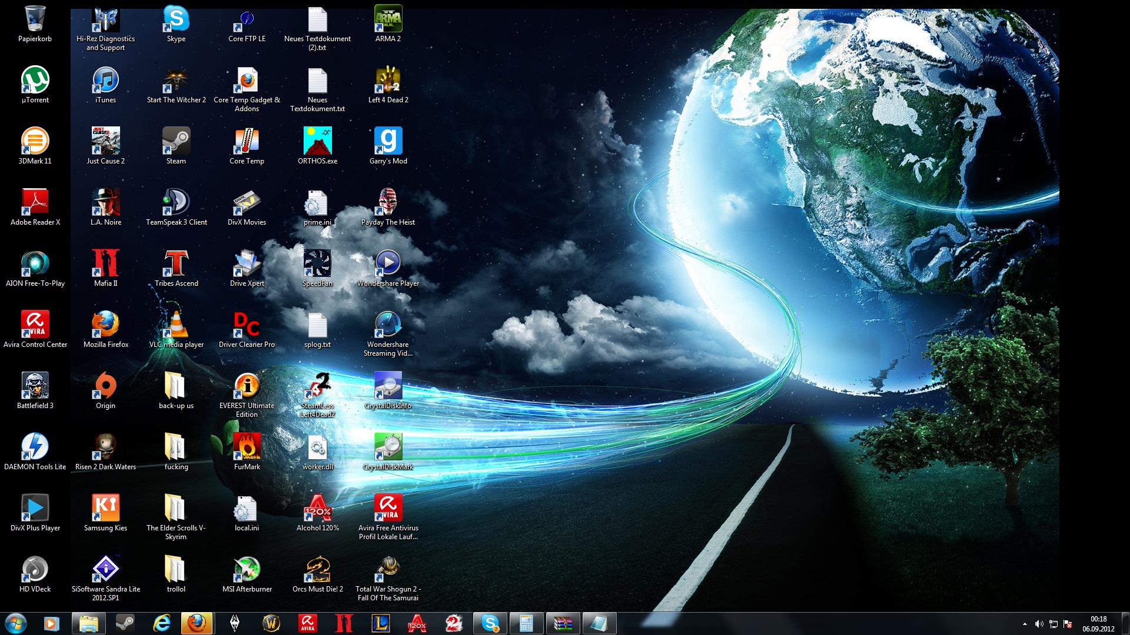Click the Steam desktop shortcut
1130x635 pixels.
click(176, 146)
